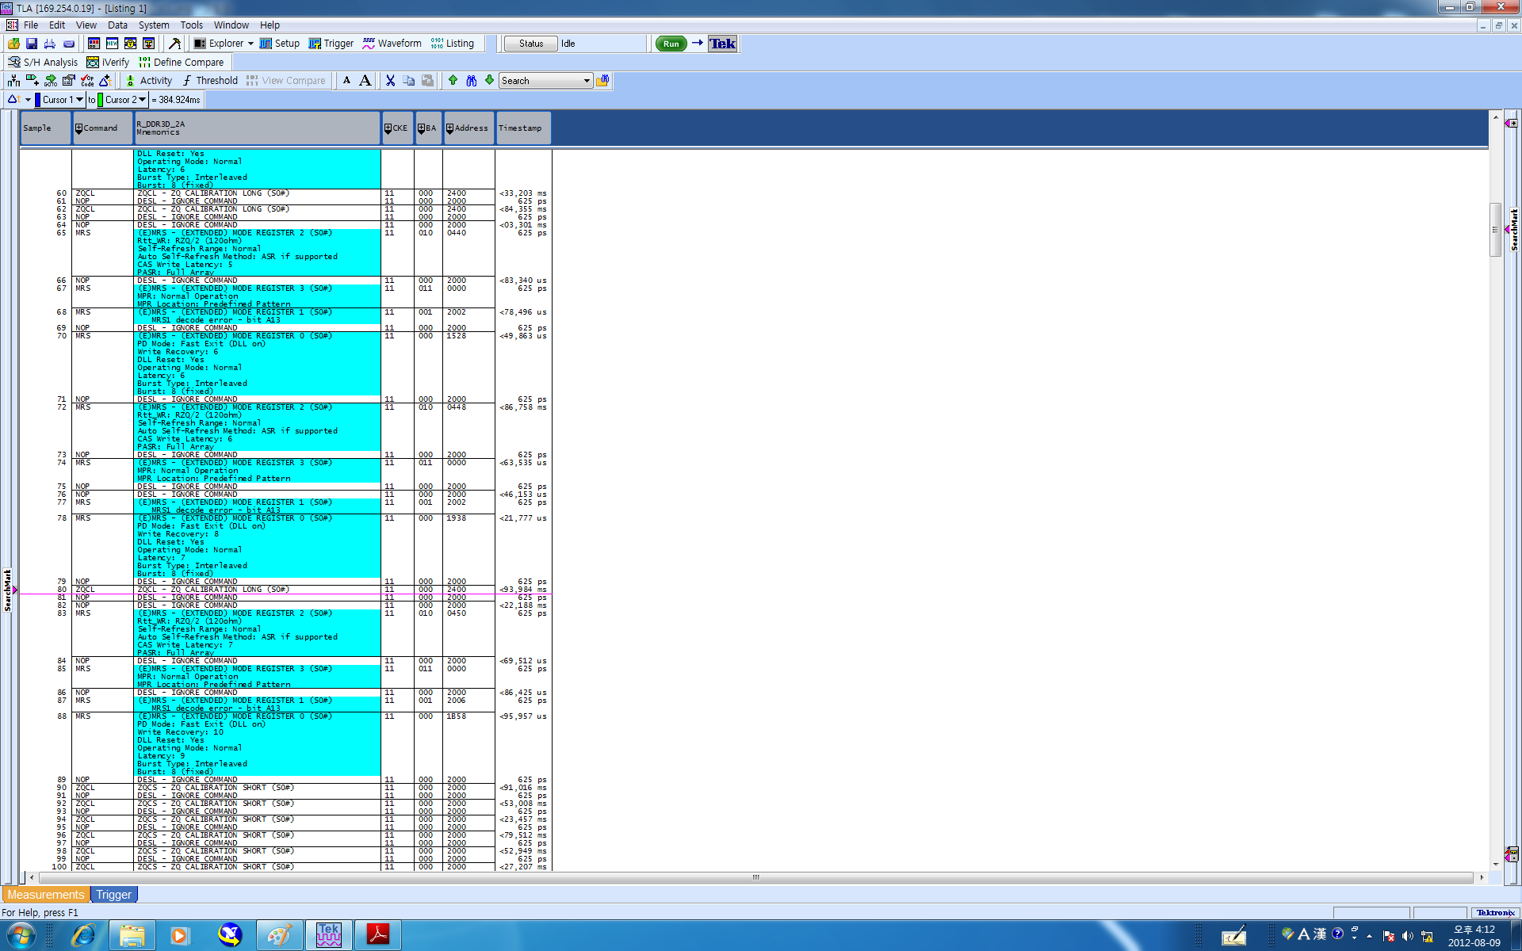This screenshot has height=951, width=1522.
Task: Click the Cut scissors icon
Action: pyautogui.click(x=390, y=81)
